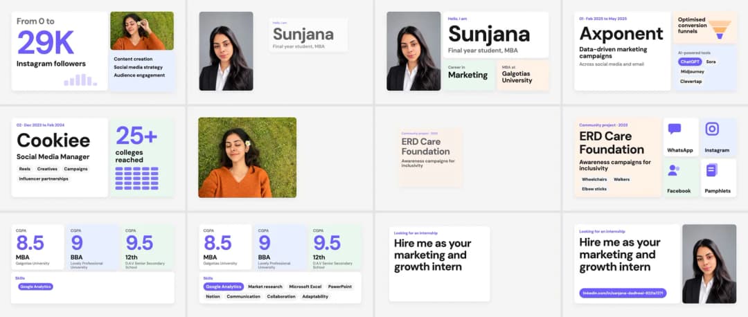The width and height of the screenshot is (748, 317).
Task: Click the Pamphlets label text
Action: point(718,191)
